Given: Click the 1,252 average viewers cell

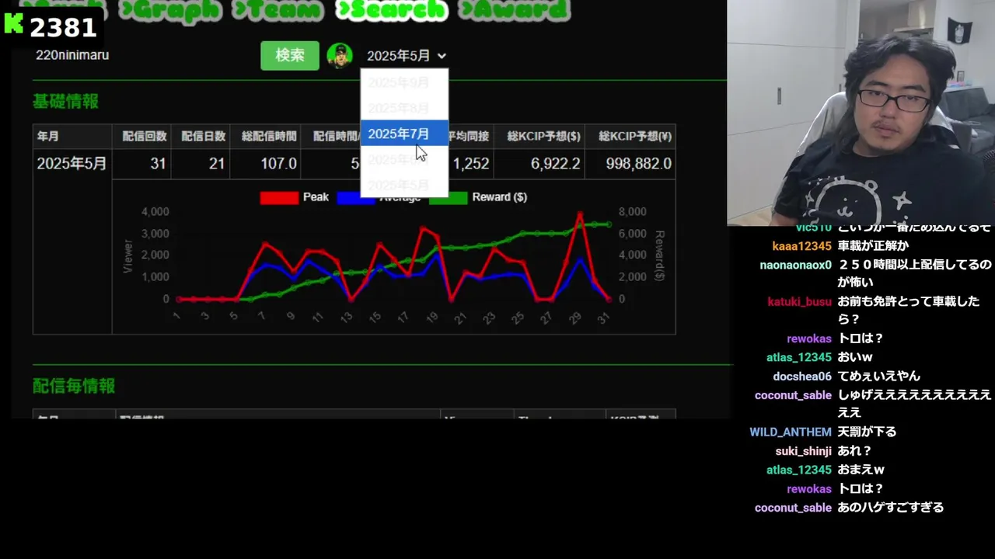Looking at the screenshot, I should point(471,164).
